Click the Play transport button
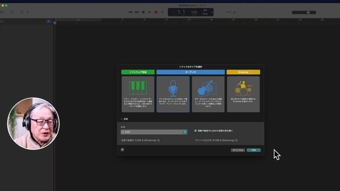340x191 pixels. 150,12
